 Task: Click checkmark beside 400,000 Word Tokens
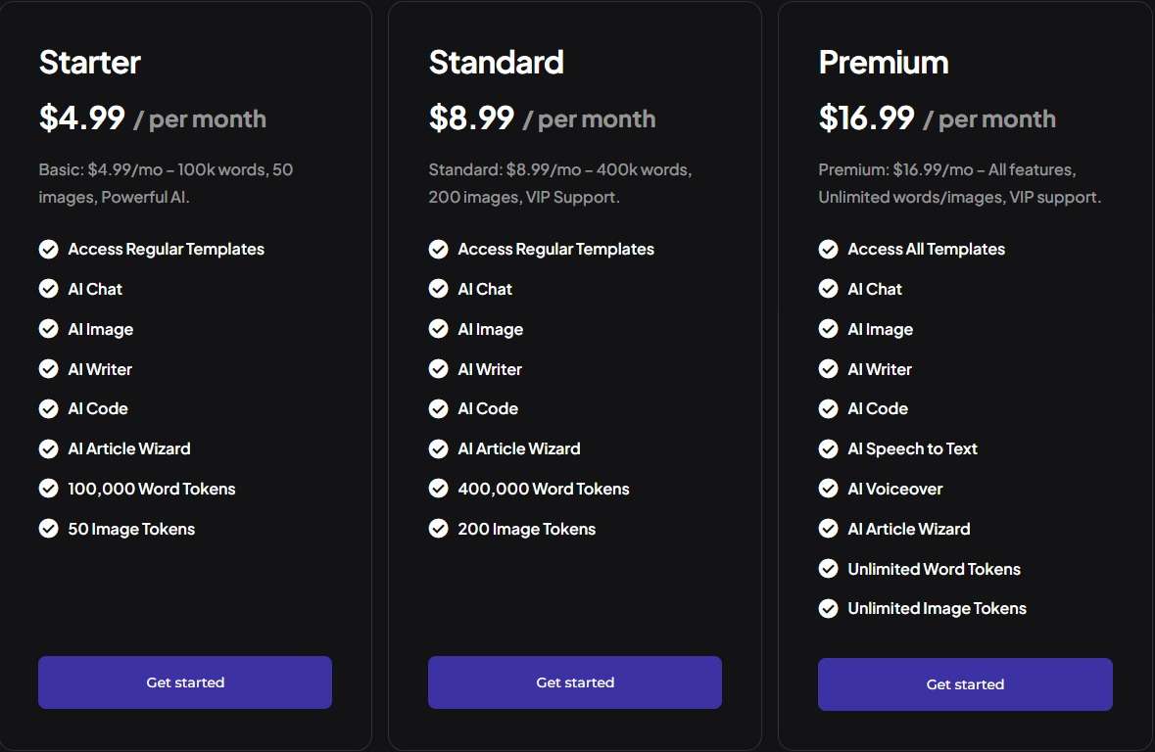pyautogui.click(x=438, y=489)
